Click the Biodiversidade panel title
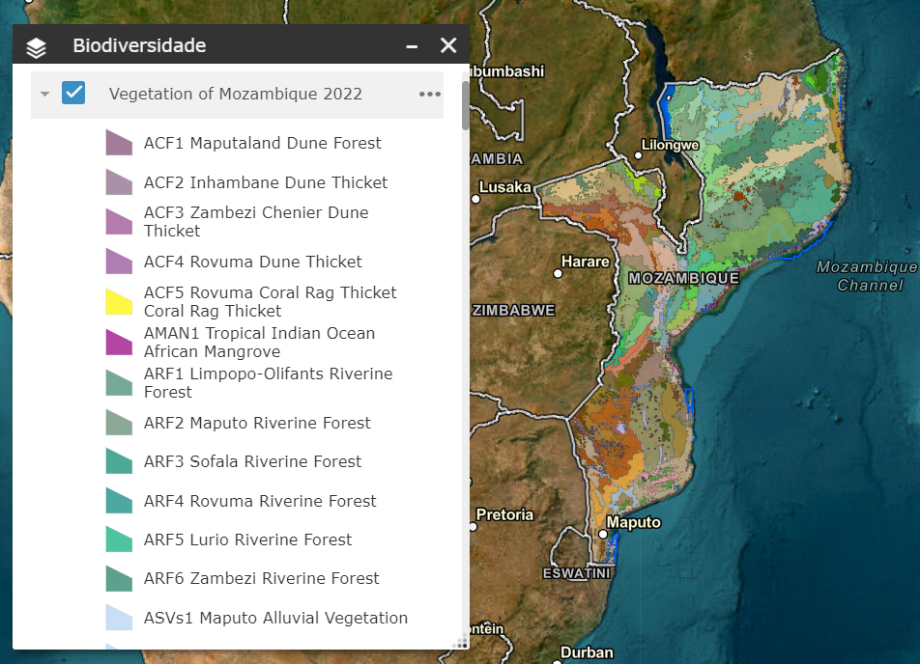Screen dimensions: 920x664 (x=139, y=45)
